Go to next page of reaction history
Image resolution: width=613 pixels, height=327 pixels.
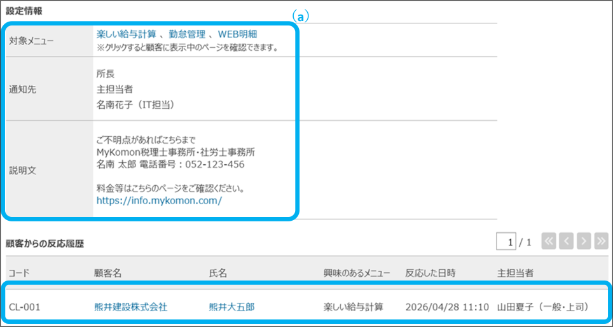pyautogui.click(x=584, y=242)
